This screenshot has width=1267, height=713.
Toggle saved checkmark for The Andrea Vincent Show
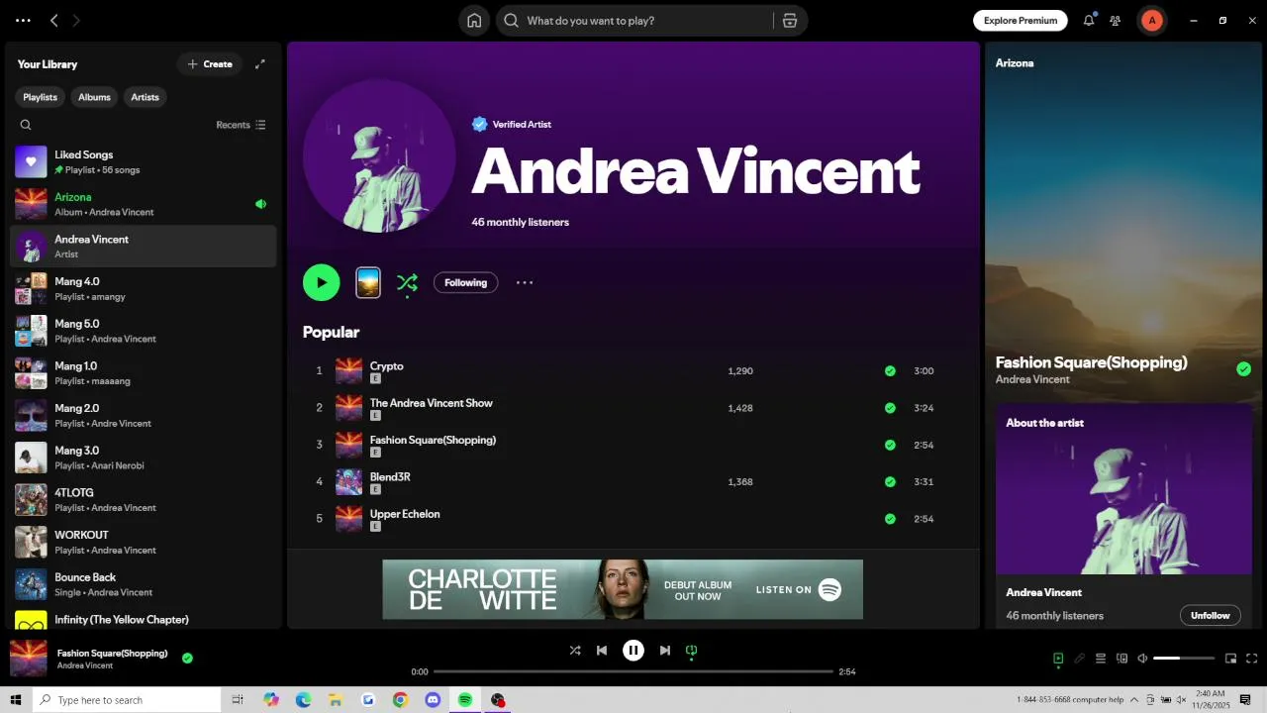tap(890, 408)
